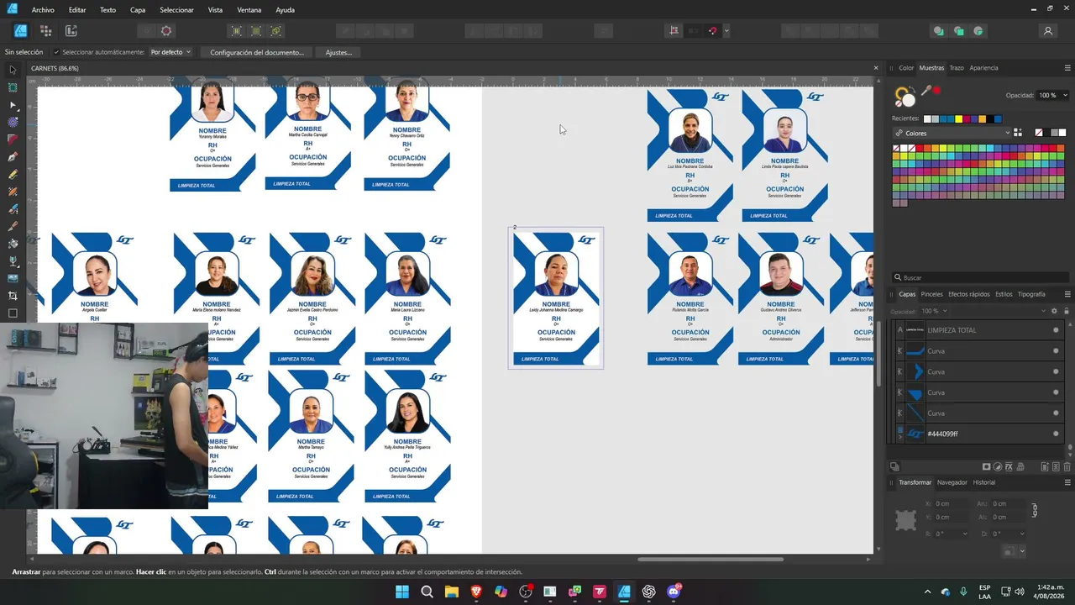This screenshot has height=605, width=1075.
Task: Open the Texto menu
Action: (107, 10)
